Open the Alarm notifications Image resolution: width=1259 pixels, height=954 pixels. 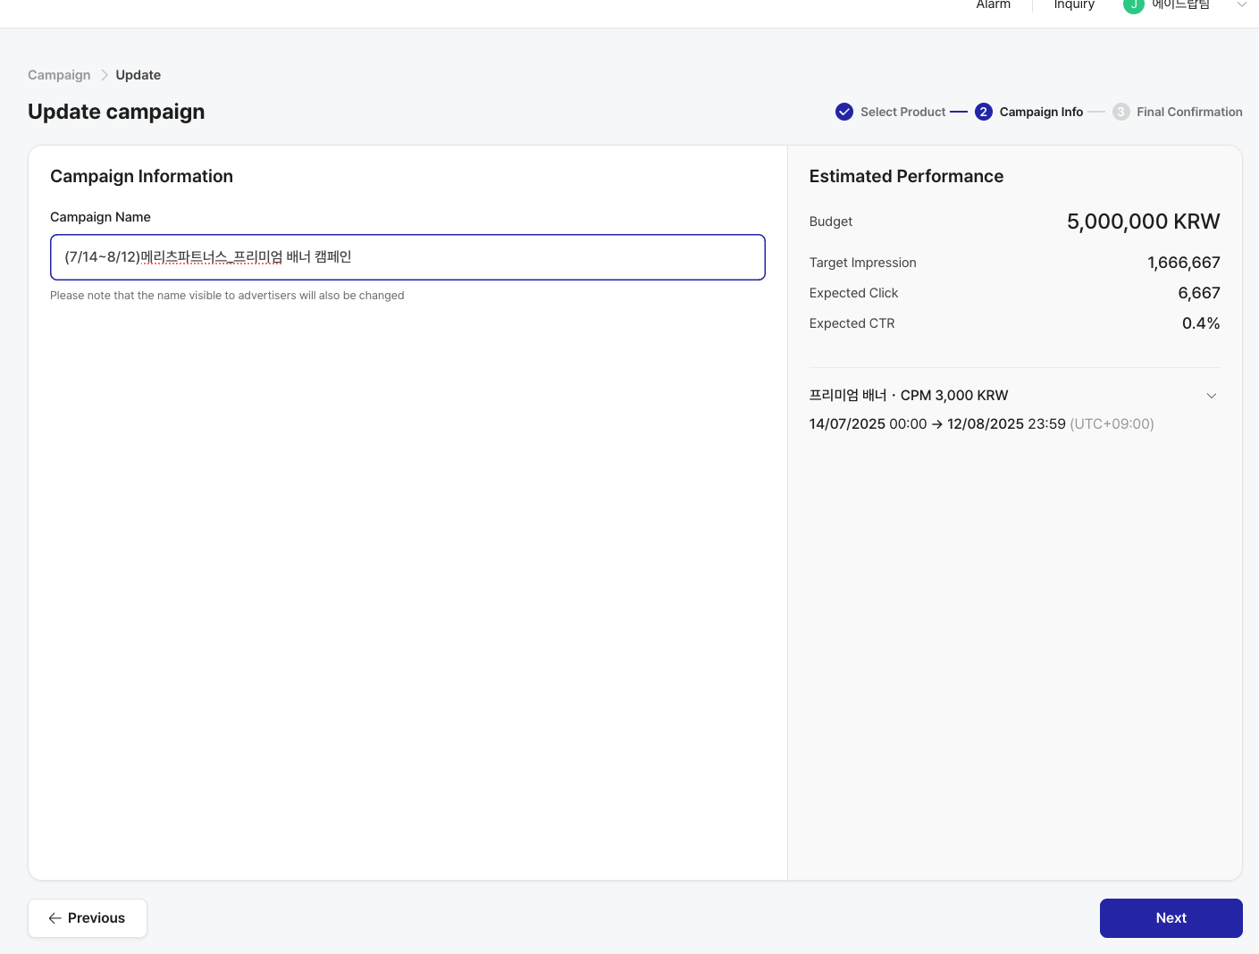993,5
